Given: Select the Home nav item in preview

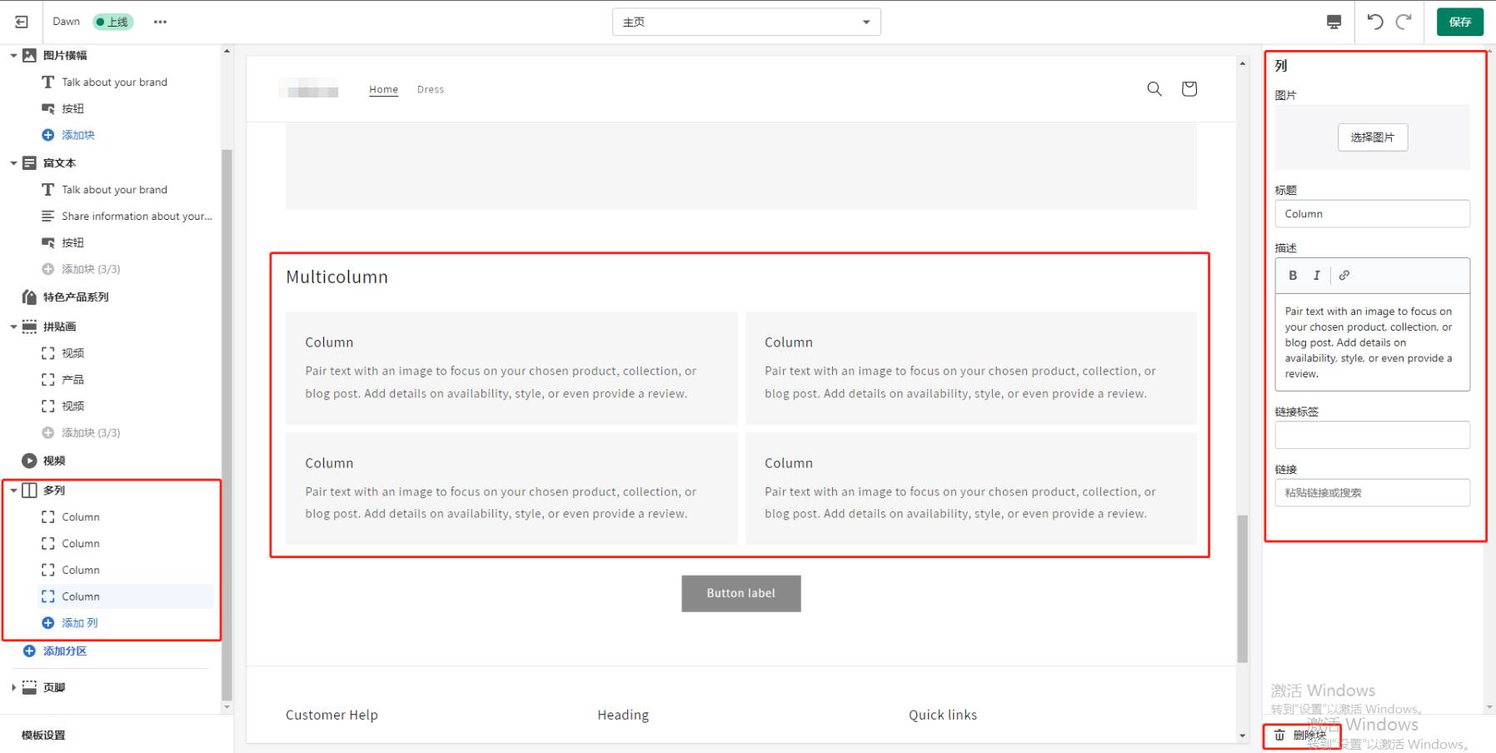Looking at the screenshot, I should [383, 89].
